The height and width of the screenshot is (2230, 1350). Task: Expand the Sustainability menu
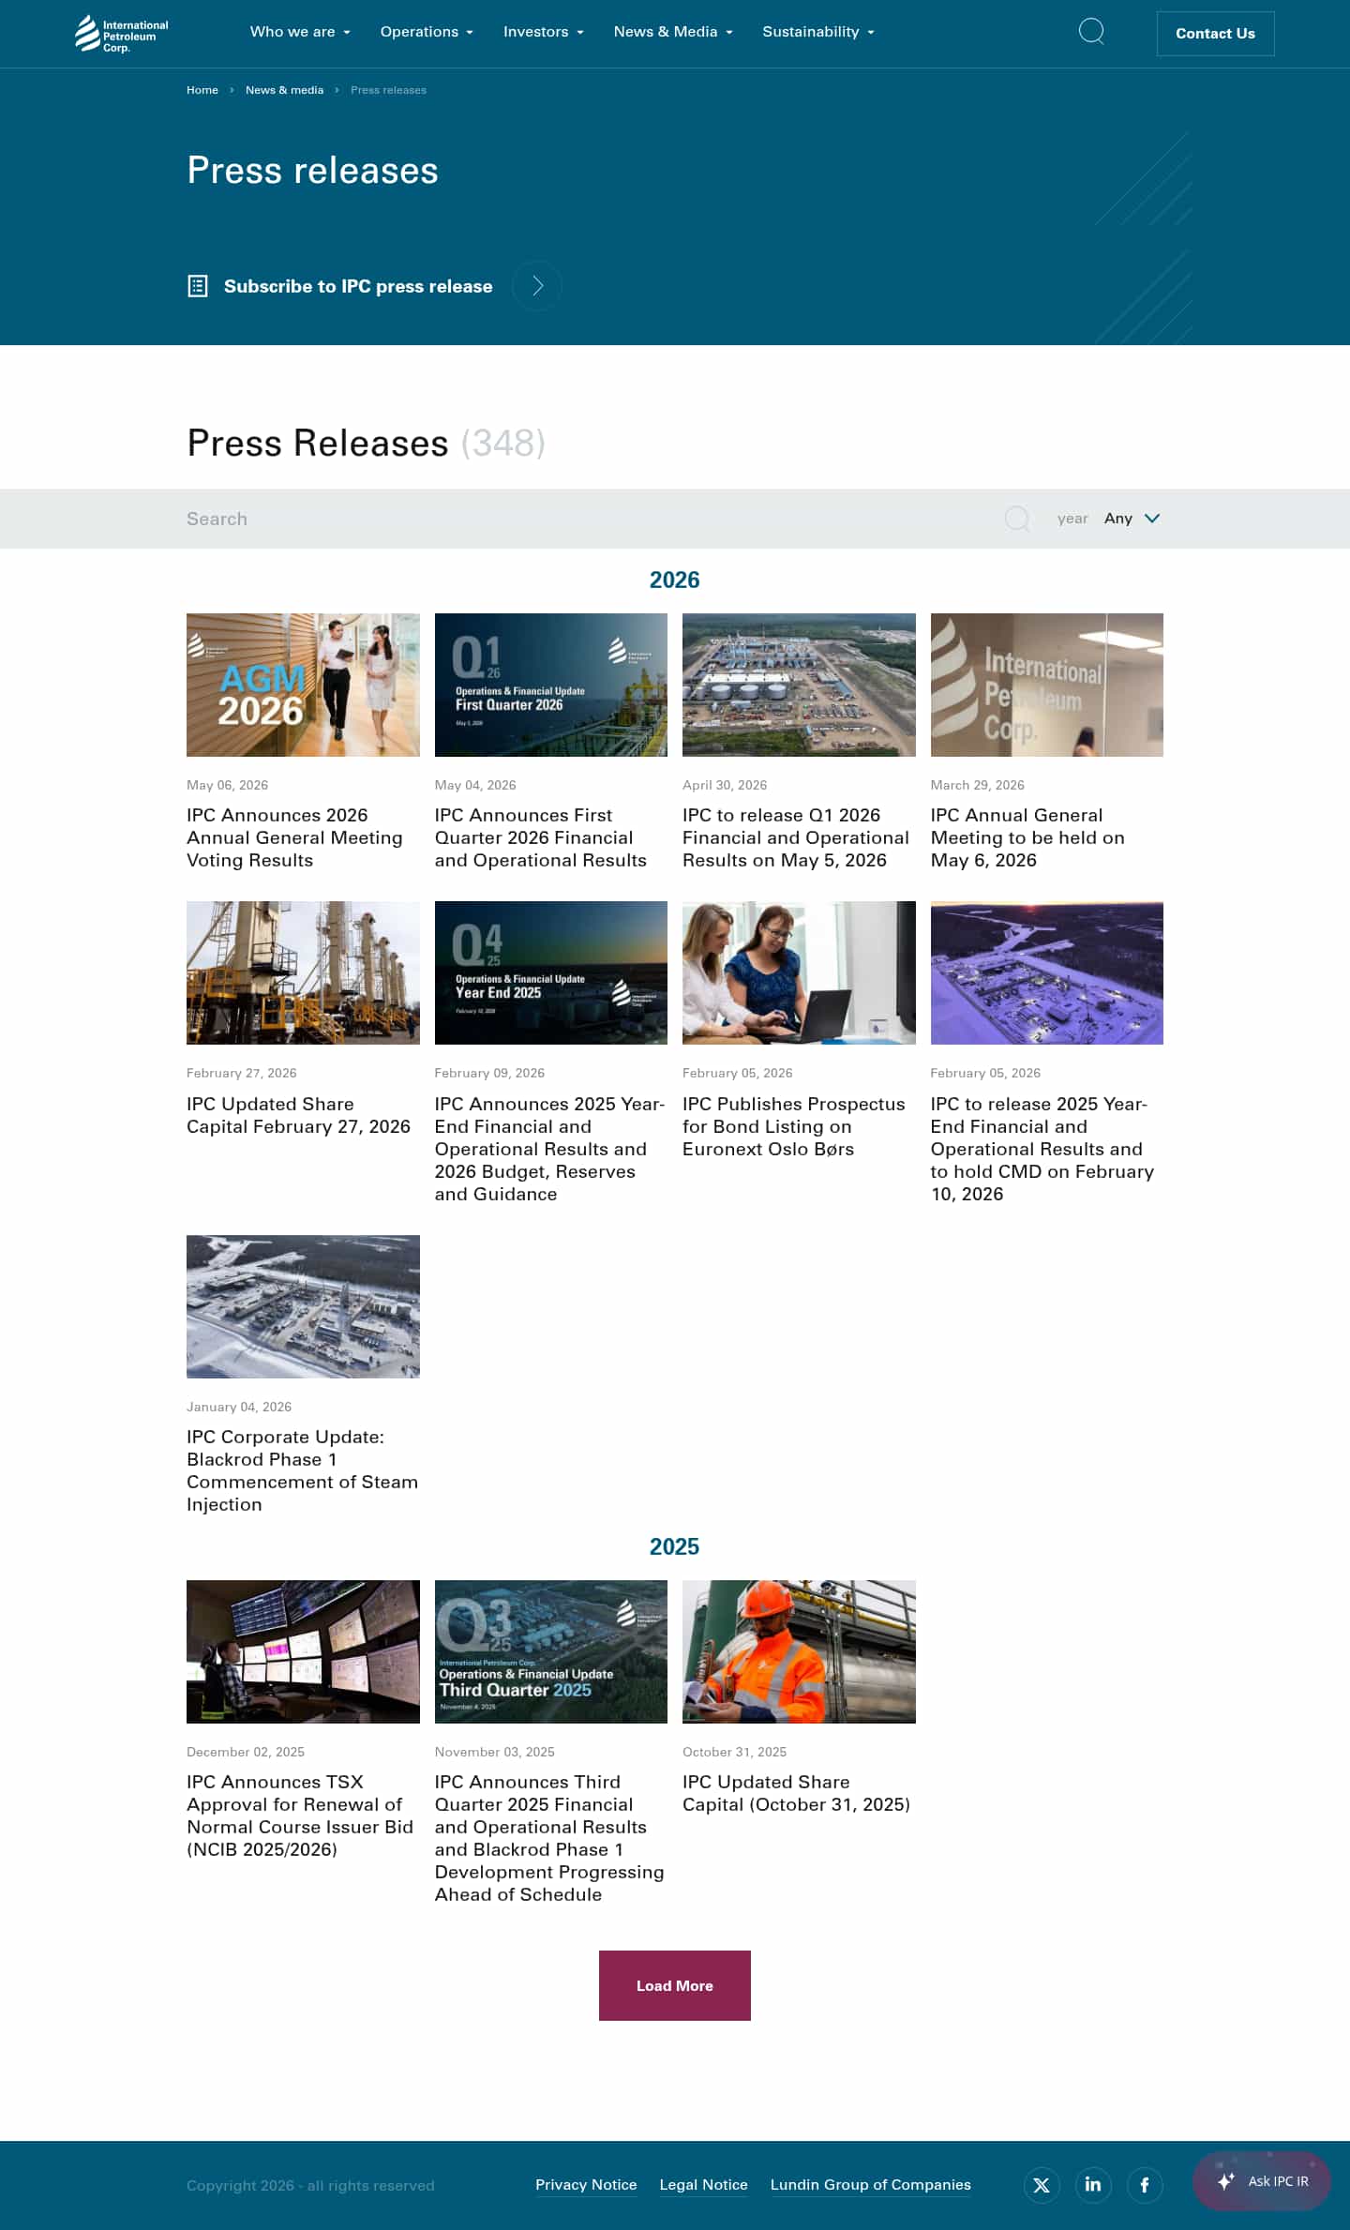pos(818,32)
